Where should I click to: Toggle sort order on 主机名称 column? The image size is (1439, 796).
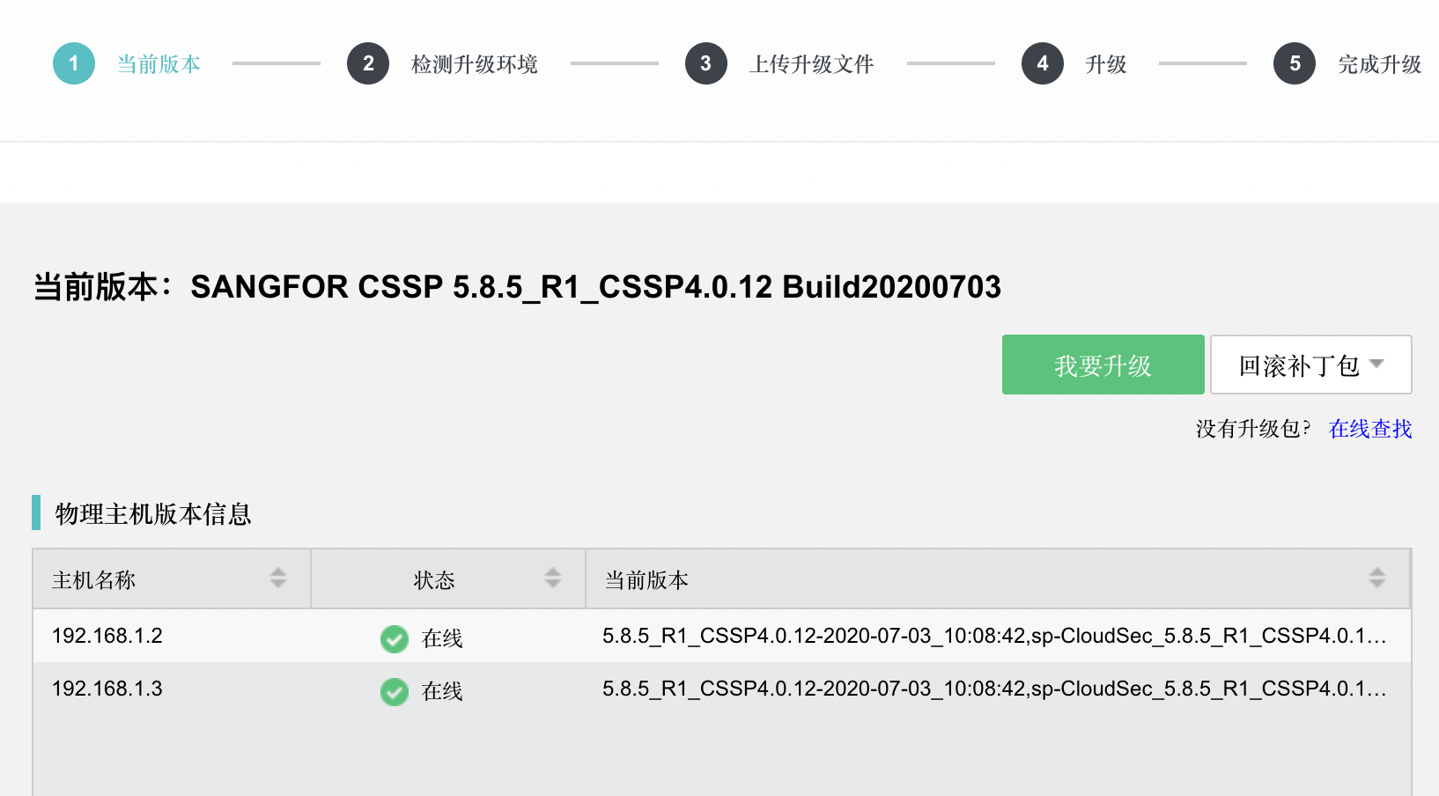coord(278,579)
